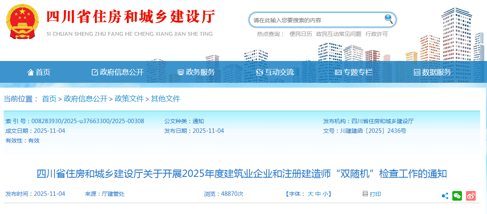Image resolution: width=487 pixels, height=214 pixels.
Task: Share article via WeChat icon
Action: pyautogui.click(x=457, y=196)
